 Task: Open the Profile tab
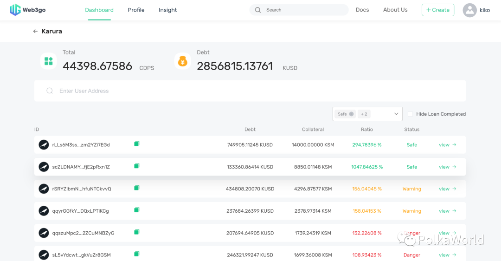(136, 10)
